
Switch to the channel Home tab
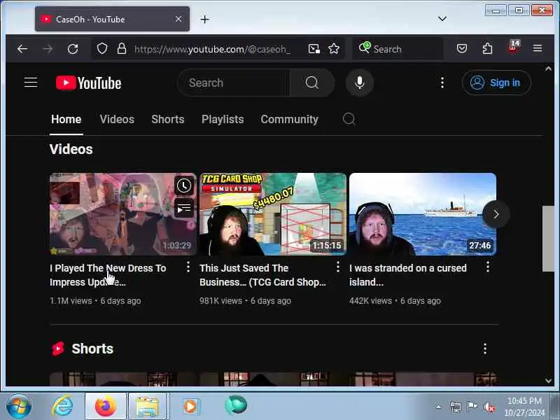[66, 119]
